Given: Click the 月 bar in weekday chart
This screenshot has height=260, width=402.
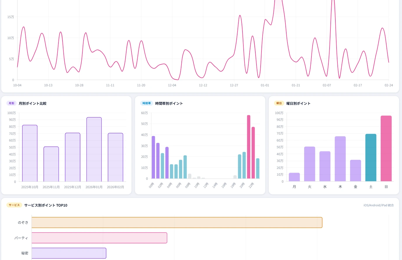Looking at the screenshot, I should pos(294,177).
